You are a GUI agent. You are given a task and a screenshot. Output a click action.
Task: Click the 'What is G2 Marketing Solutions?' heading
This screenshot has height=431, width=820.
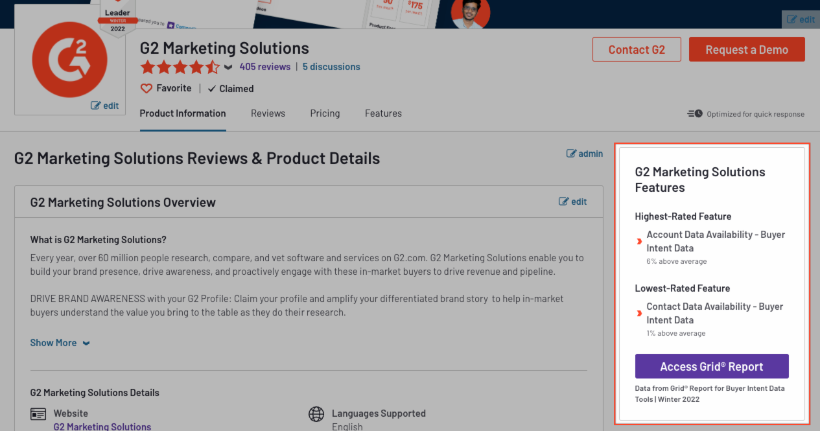click(x=99, y=240)
